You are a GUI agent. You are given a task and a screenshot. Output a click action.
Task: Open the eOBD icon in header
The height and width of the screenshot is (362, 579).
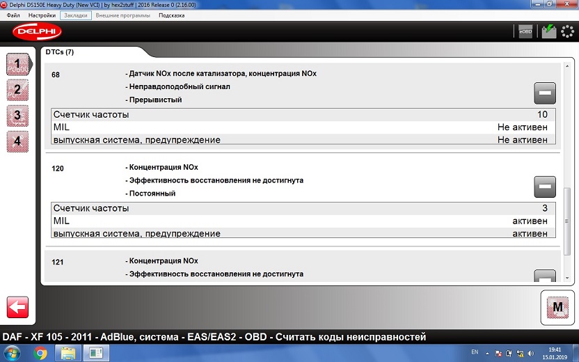525,31
